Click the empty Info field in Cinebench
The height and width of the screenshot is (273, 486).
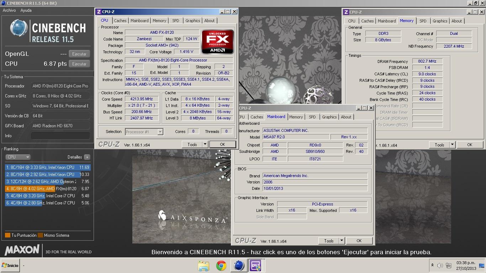pos(60,136)
